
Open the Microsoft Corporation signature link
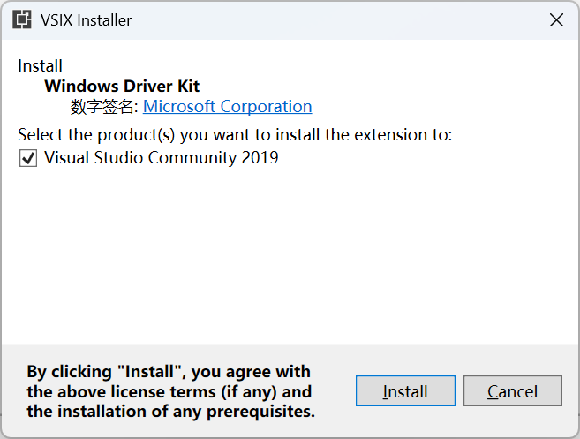[x=227, y=107]
